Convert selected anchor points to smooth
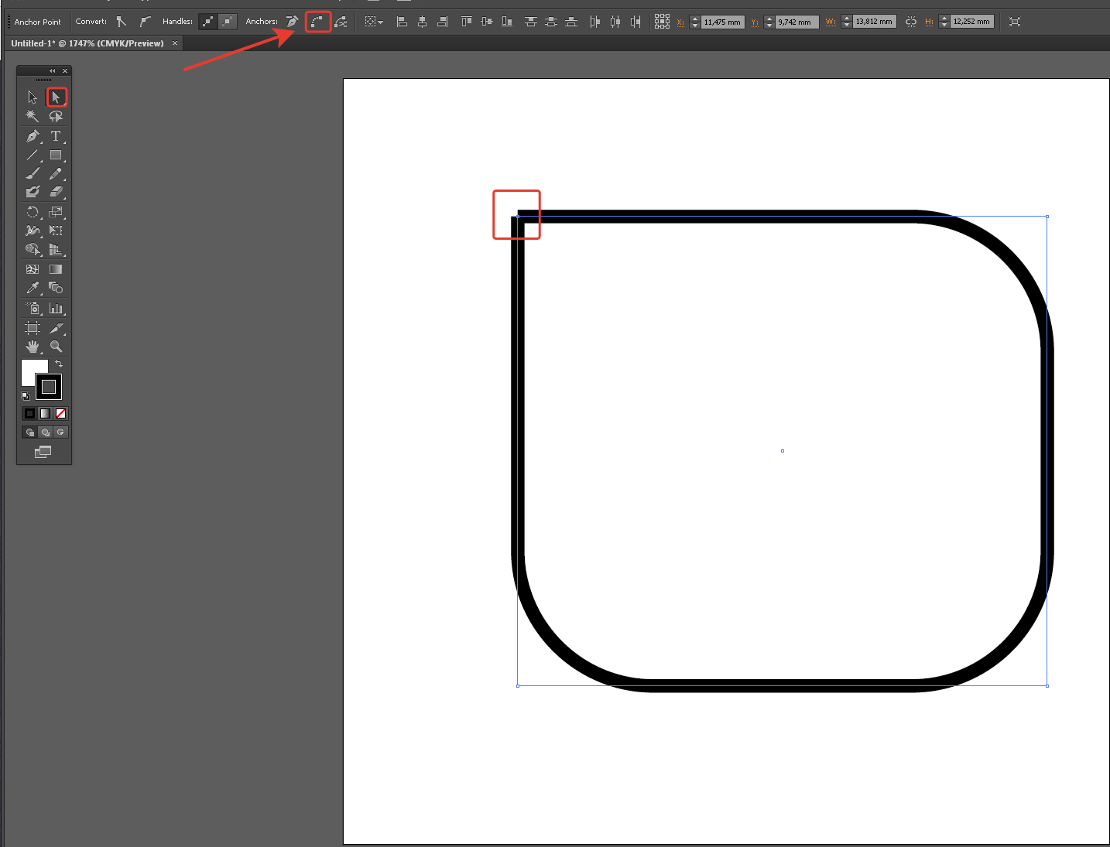Viewport: 1110px width, 847px height. [x=145, y=22]
